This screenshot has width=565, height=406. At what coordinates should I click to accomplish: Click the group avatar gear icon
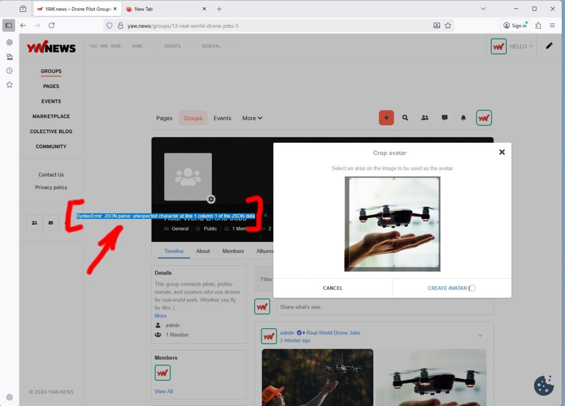point(211,199)
